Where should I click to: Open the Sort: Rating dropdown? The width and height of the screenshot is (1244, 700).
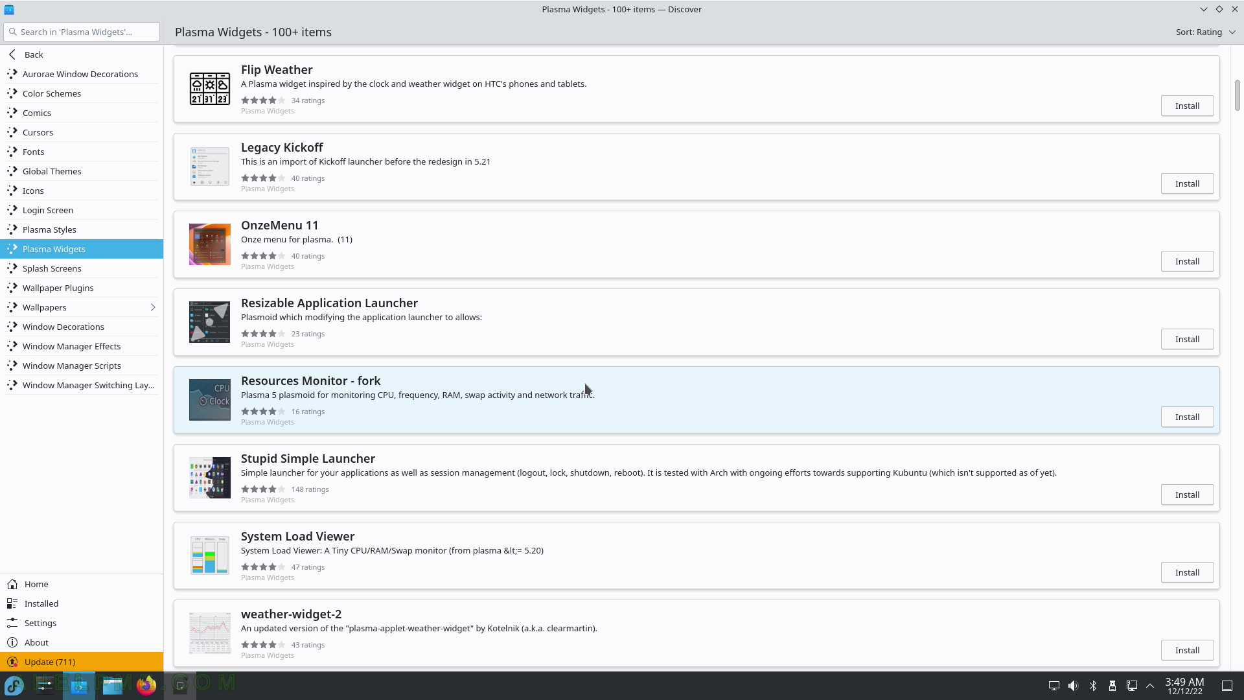coord(1205,32)
